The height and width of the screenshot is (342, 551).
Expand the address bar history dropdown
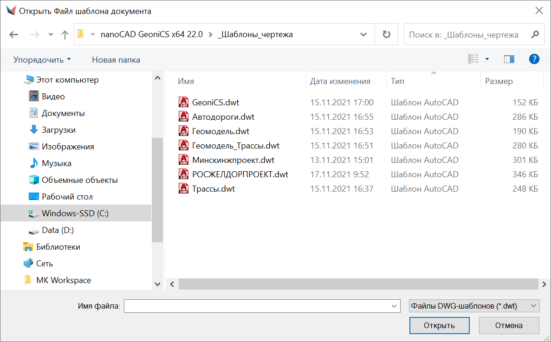click(364, 35)
